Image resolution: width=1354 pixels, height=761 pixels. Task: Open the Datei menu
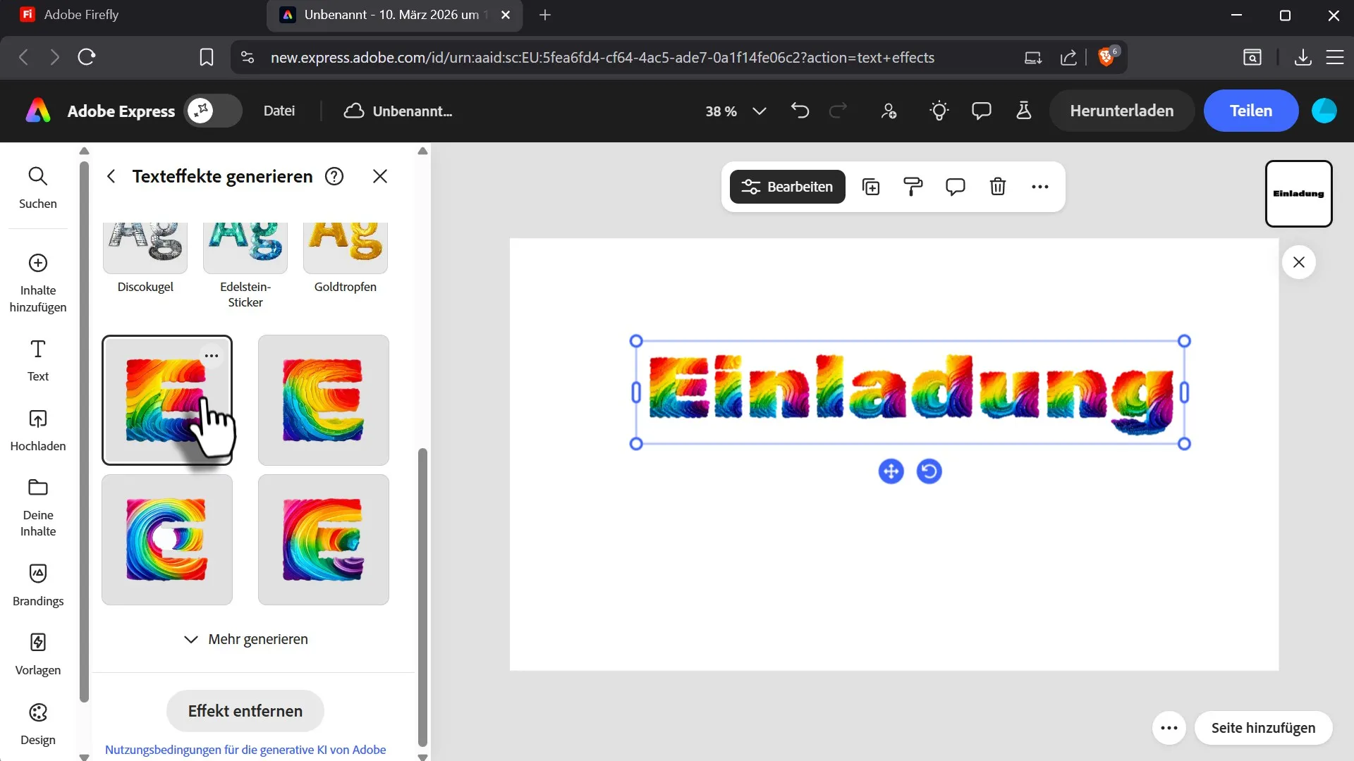click(x=279, y=111)
